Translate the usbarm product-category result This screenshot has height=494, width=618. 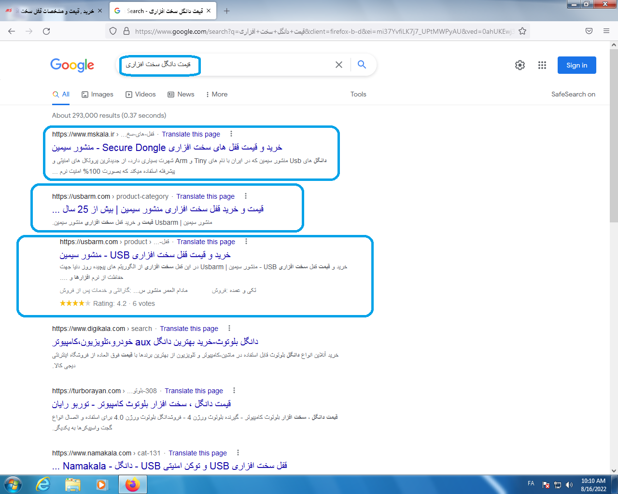[x=205, y=196]
